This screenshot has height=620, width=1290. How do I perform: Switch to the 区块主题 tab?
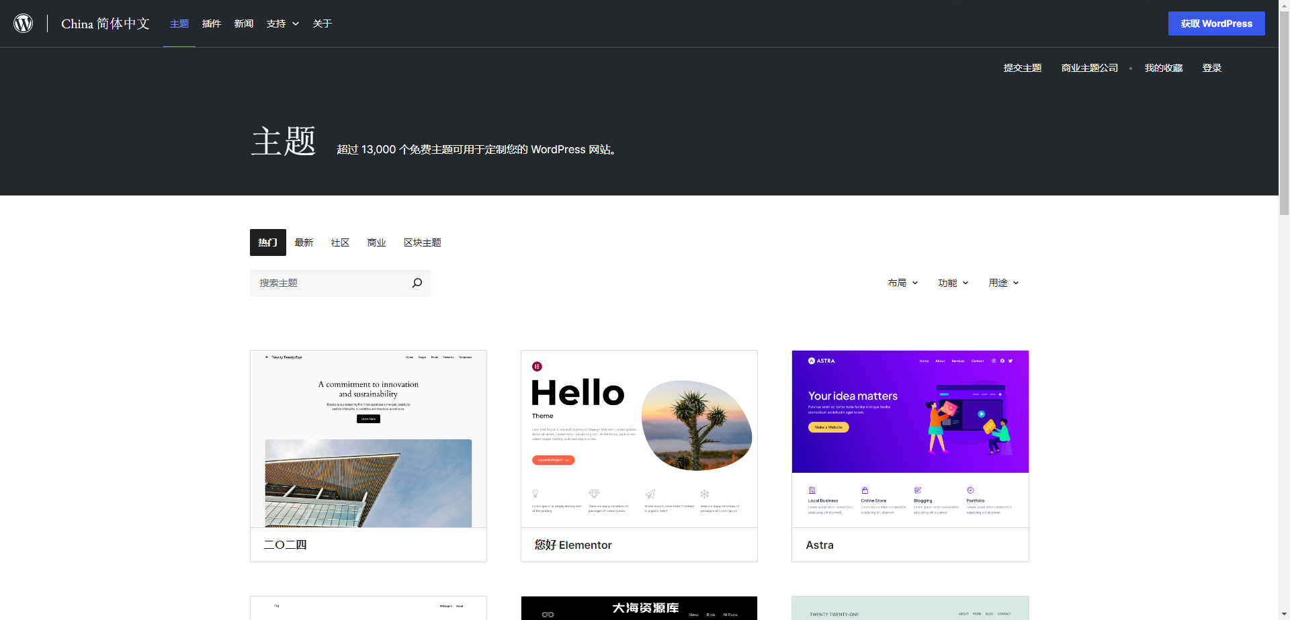423,242
